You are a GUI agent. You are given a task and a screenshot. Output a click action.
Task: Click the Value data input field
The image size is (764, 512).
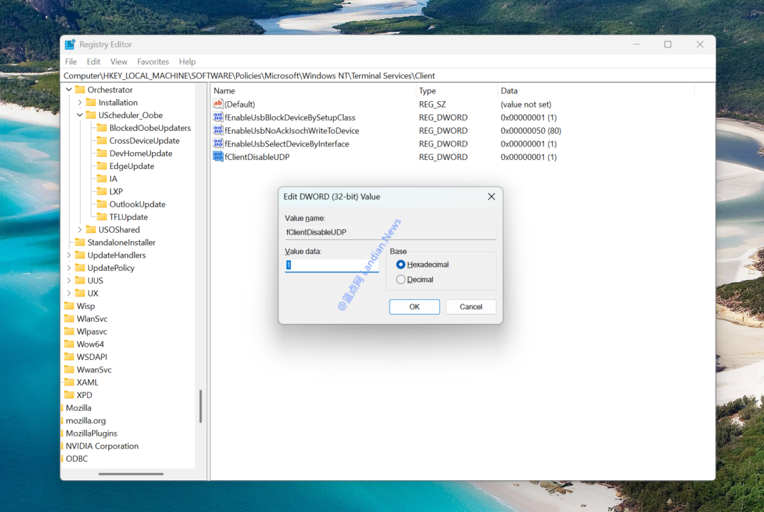point(332,265)
